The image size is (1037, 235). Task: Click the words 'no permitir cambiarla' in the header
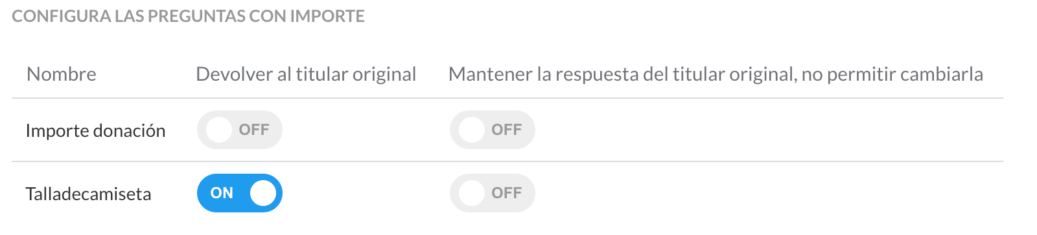(x=892, y=74)
